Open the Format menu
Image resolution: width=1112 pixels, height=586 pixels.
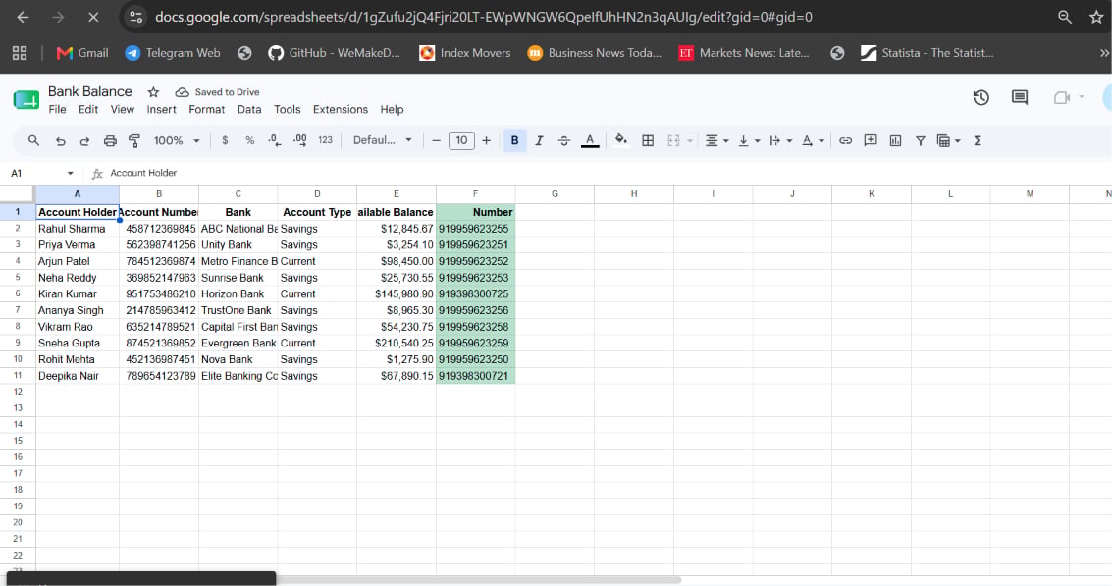coord(206,109)
